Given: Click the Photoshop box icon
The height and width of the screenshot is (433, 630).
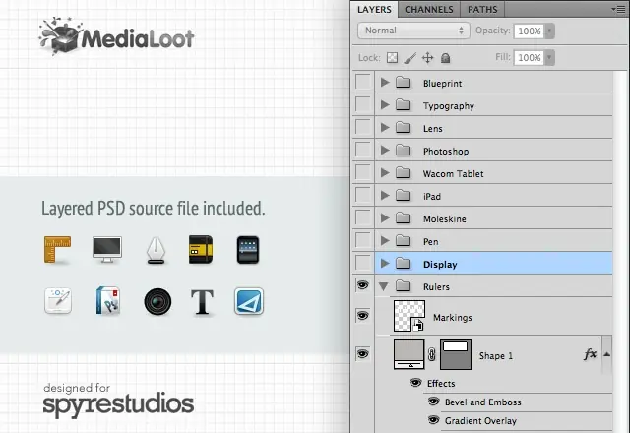Looking at the screenshot, I should pos(108,300).
